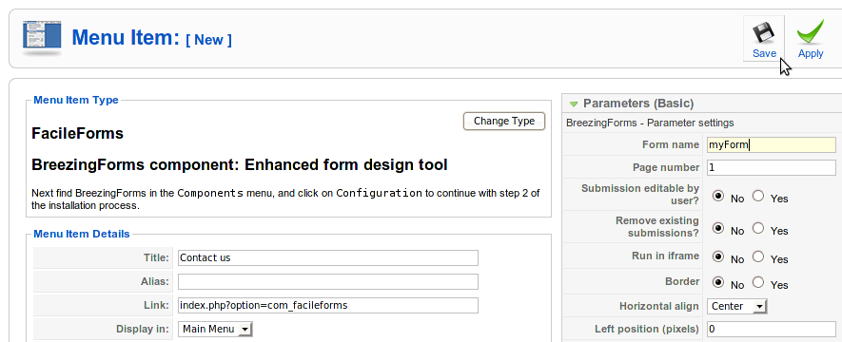The image size is (842, 342).
Task: Open the Display in Main Menu dropdown
Action: [215, 329]
